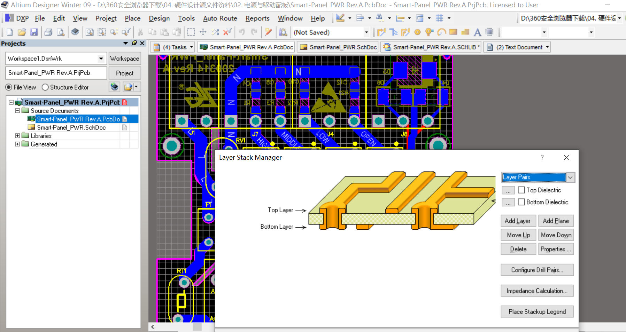Click the interactive routing tool icon
The image size is (626, 332).
coord(381,32)
